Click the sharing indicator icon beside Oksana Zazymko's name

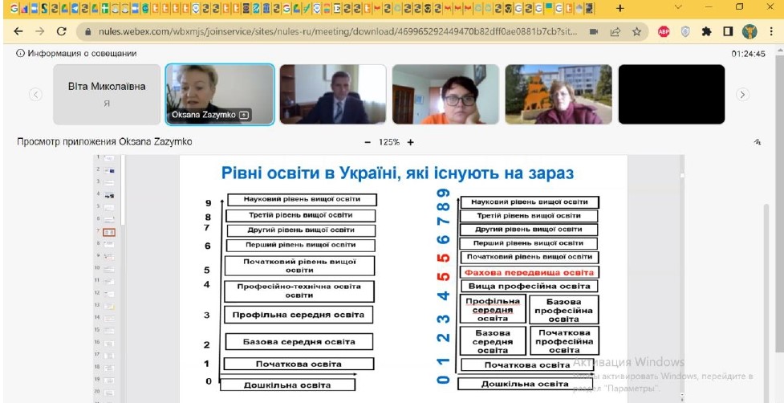click(x=244, y=115)
